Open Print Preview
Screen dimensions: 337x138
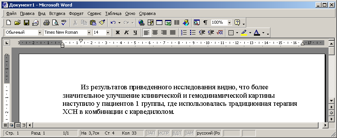click(x=55, y=23)
